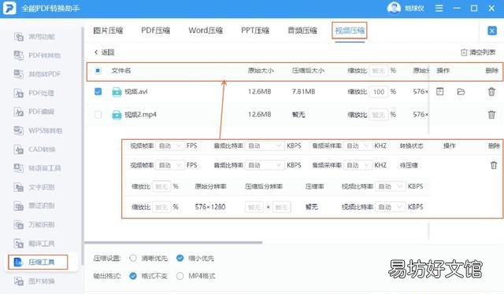Switch to the 音频压缩 tab
The height and width of the screenshot is (294, 504).
[x=302, y=31]
